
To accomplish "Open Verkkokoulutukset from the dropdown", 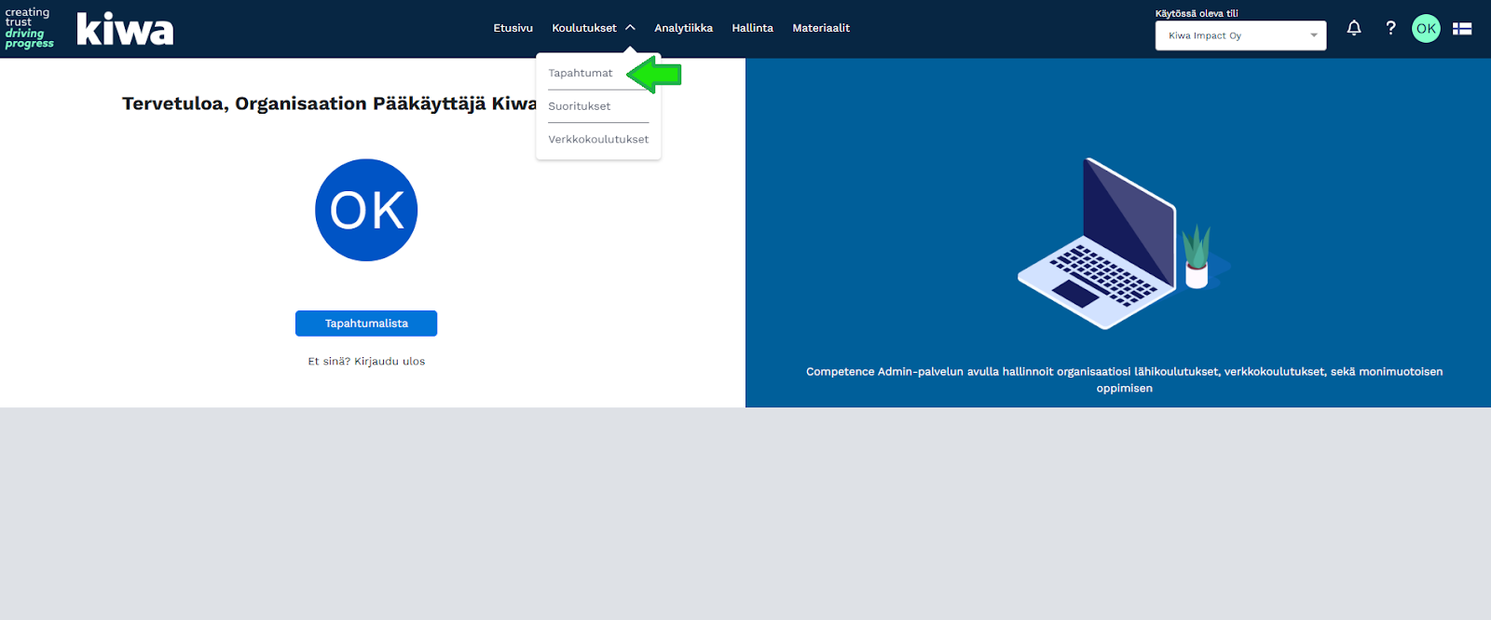I will (598, 139).
